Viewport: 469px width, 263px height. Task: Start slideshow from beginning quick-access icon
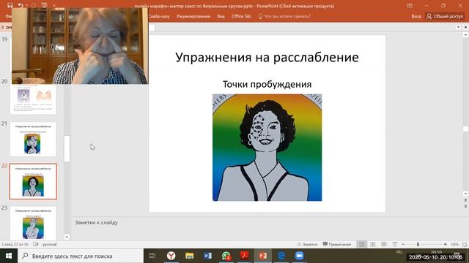coord(44,5)
